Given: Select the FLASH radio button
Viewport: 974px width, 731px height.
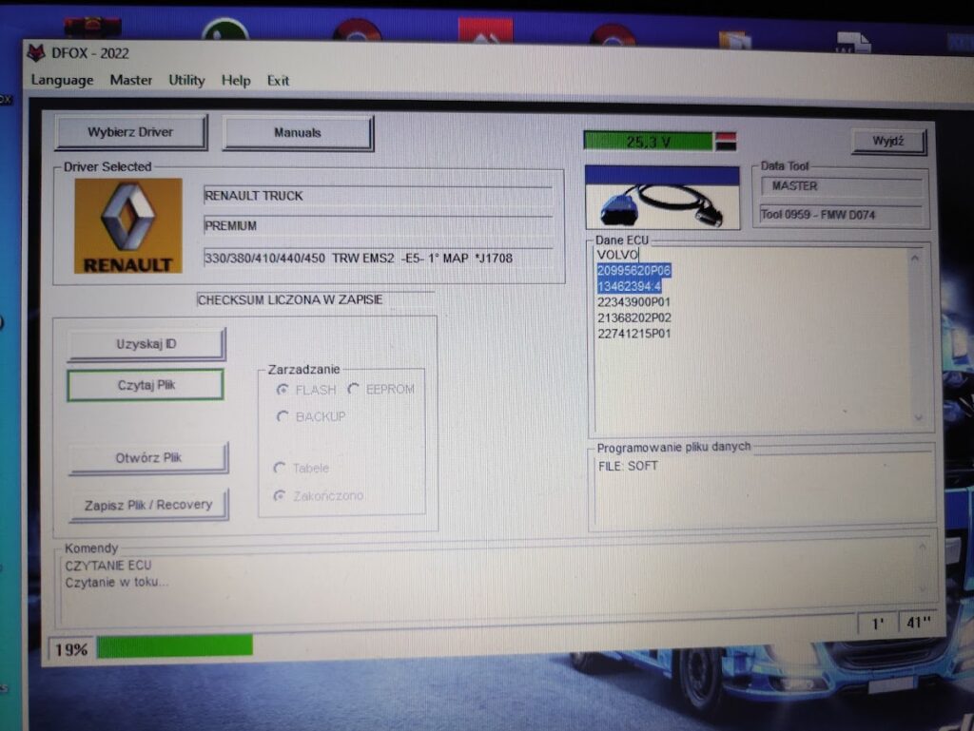Looking at the screenshot, I should pos(282,390).
